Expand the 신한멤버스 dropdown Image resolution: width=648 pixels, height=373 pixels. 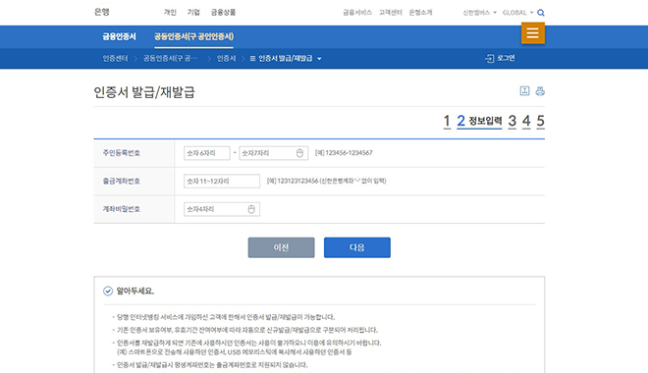pos(479,13)
